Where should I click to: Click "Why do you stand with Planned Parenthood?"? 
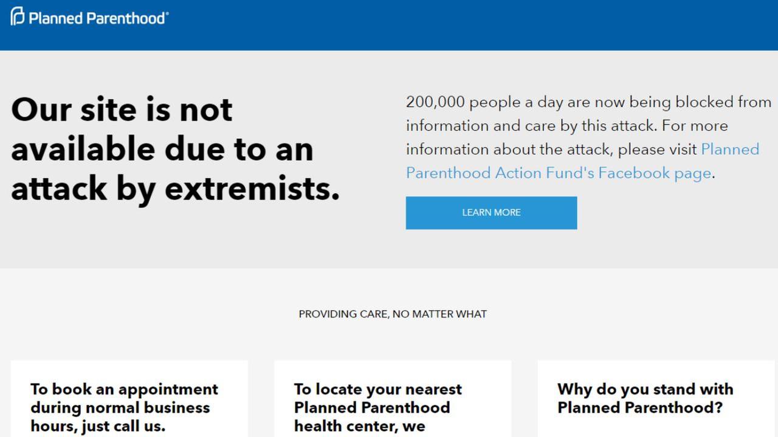click(x=645, y=398)
